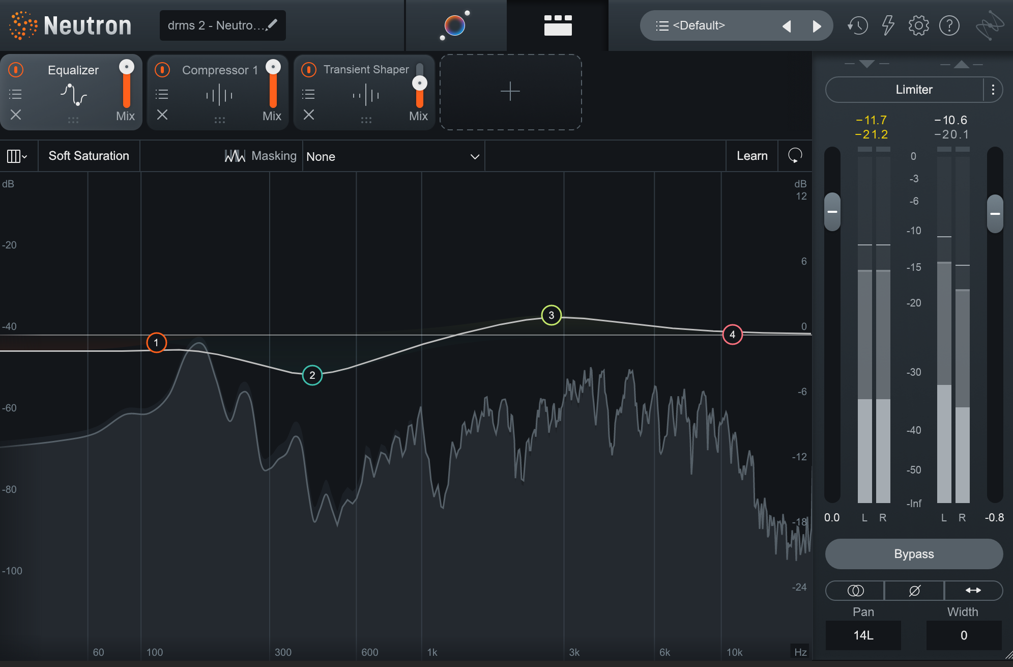
Task: Remove the Equalizer module with its X
Action: [x=16, y=115]
